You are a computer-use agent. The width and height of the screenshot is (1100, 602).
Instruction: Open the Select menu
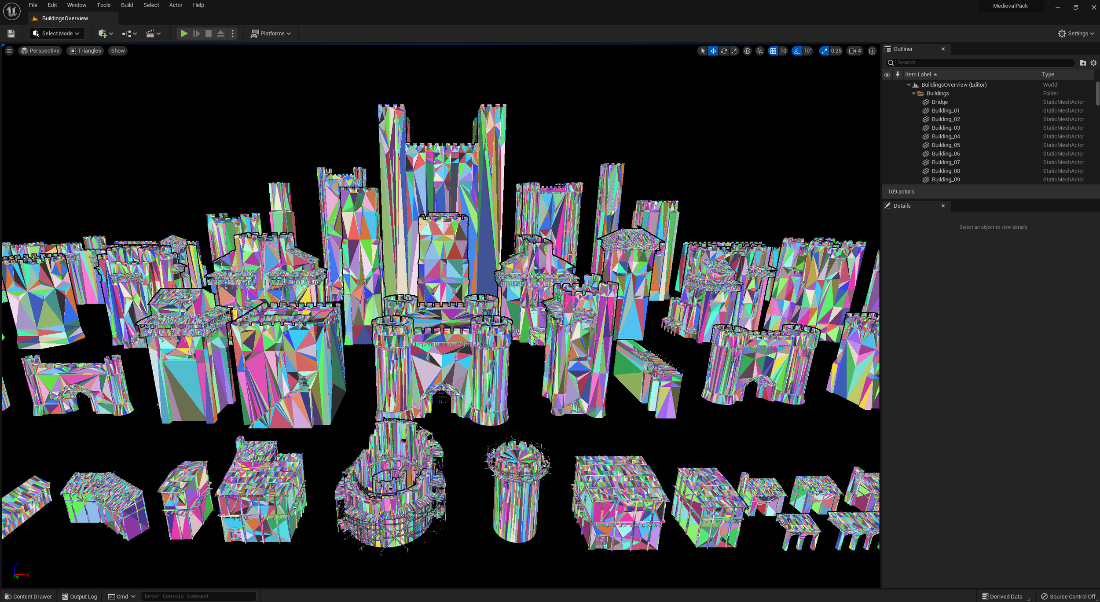(151, 5)
